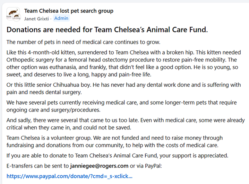Click the paragraph starting "And sadly"
Image resolution: width=249 pixels, height=184 pixels.
tap(125, 124)
